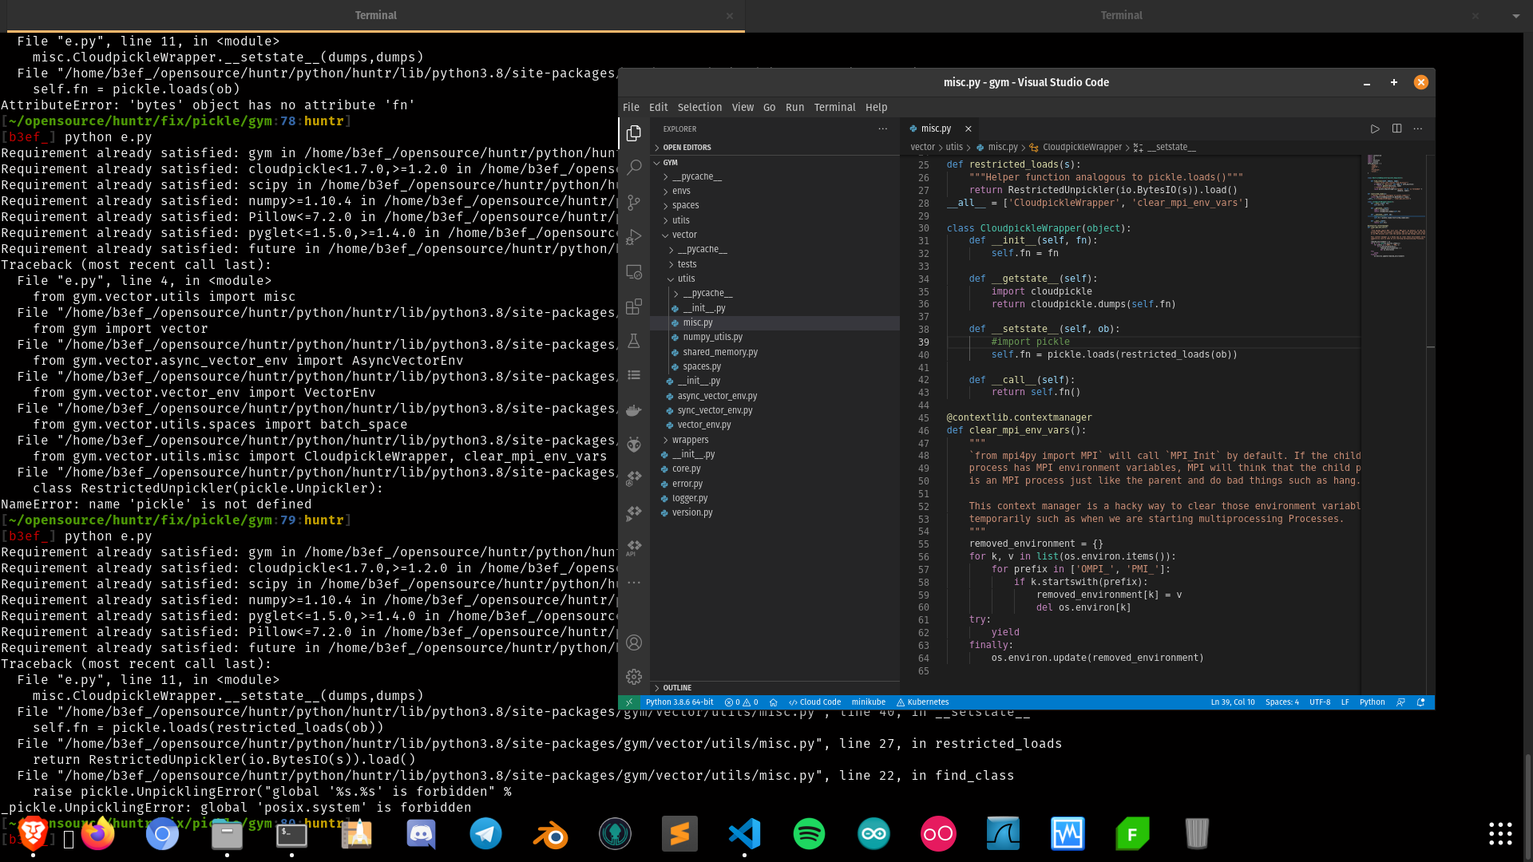Screen dimensions: 1533x862
Task: Open Kubernetes view from the status bar
Action: [x=923, y=702]
